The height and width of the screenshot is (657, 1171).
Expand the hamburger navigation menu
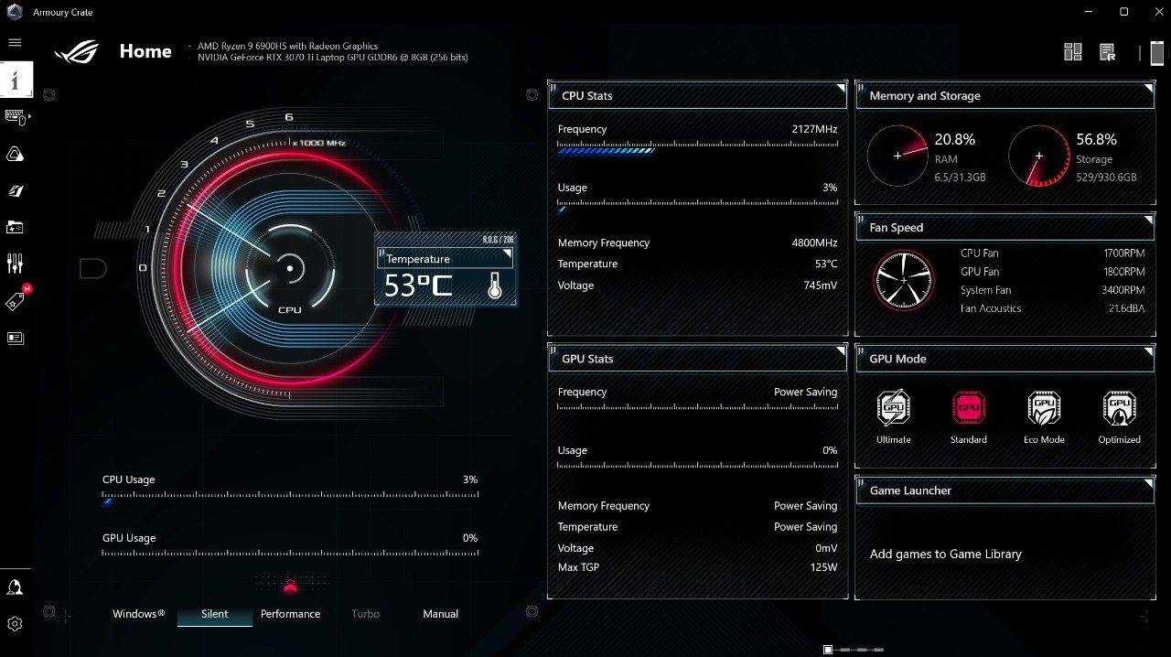click(15, 42)
